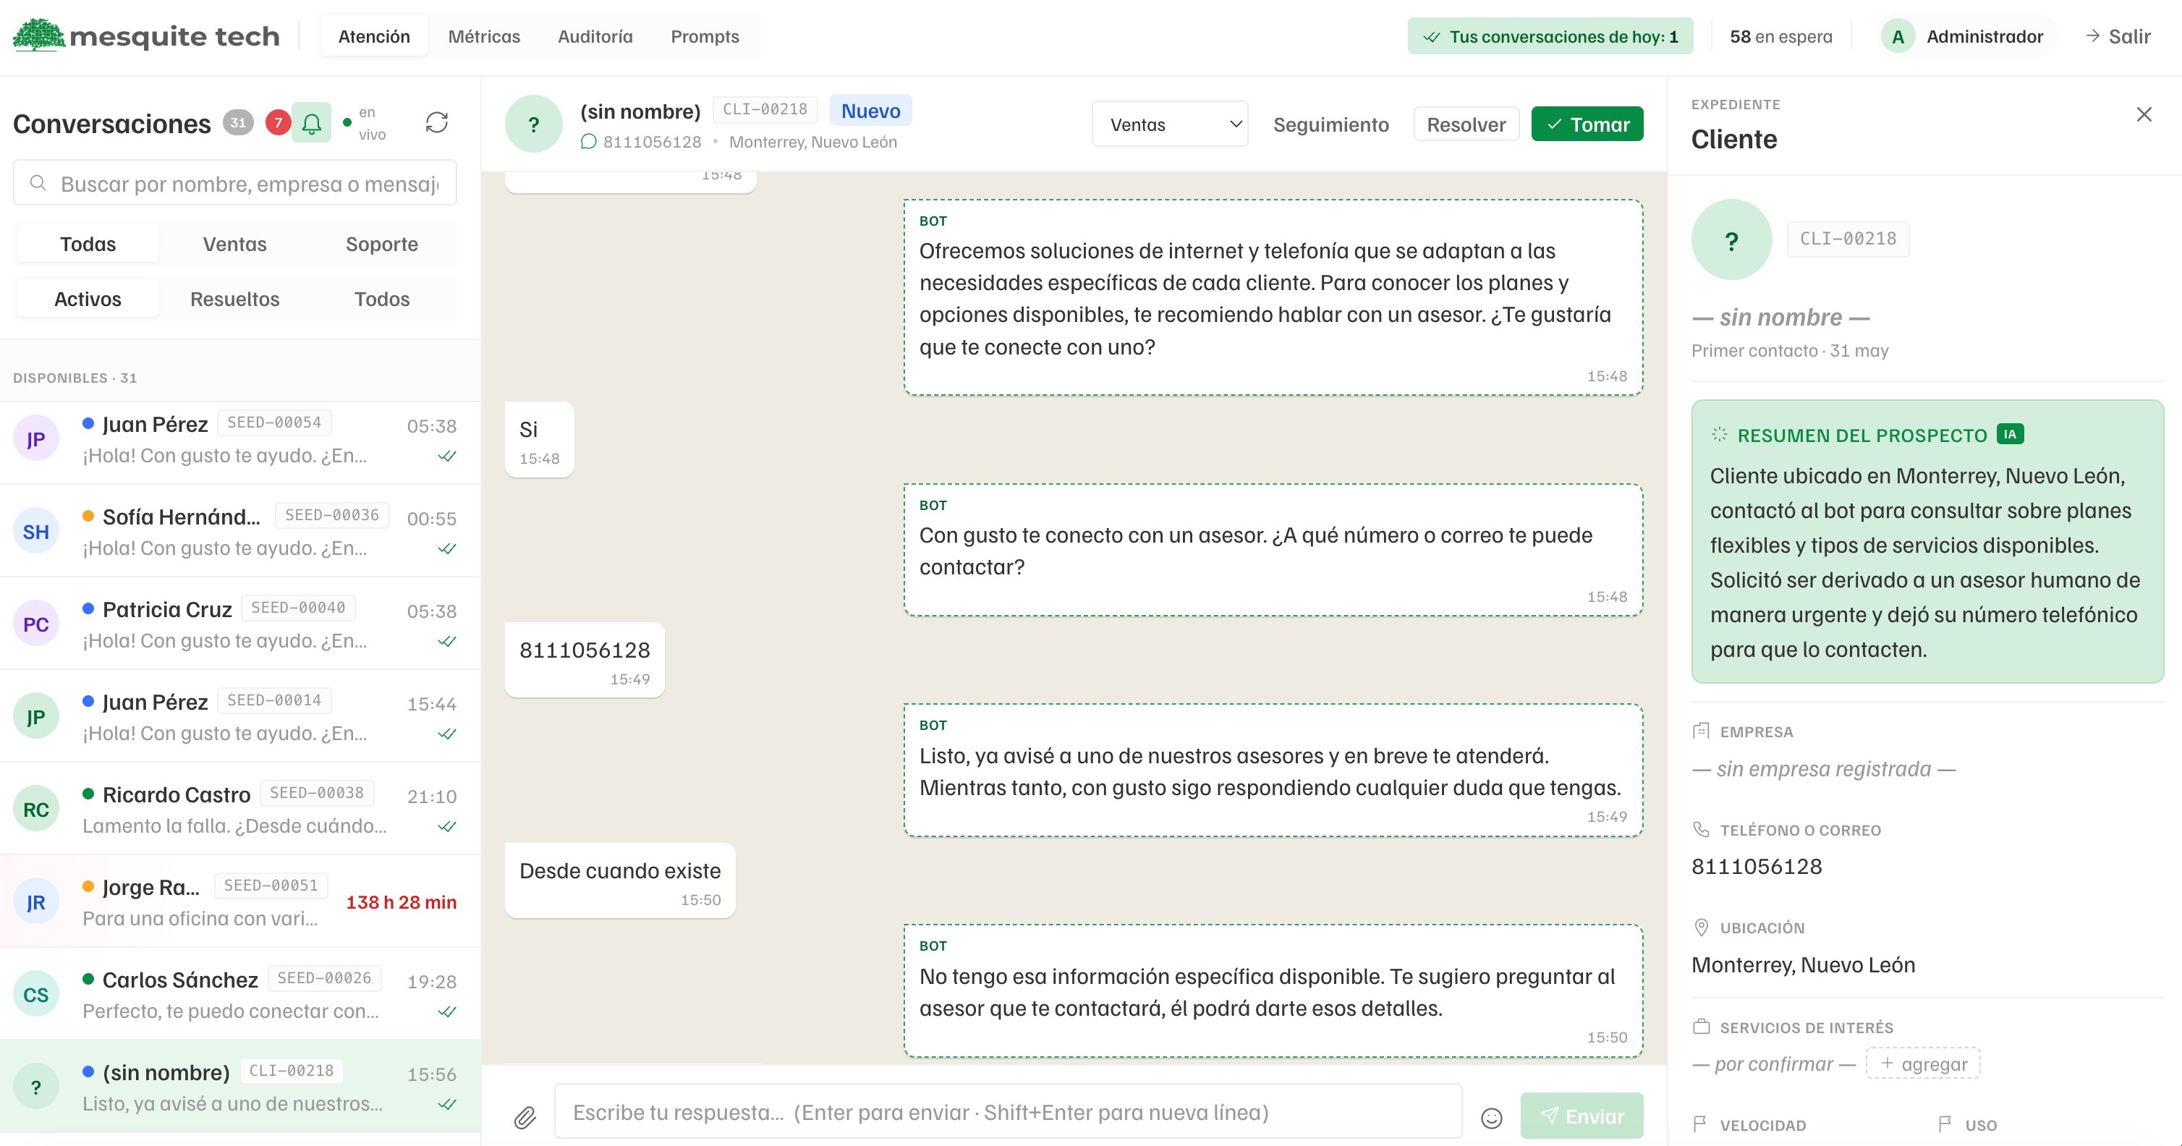Click the question mark avatar in chat header

tap(534, 124)
